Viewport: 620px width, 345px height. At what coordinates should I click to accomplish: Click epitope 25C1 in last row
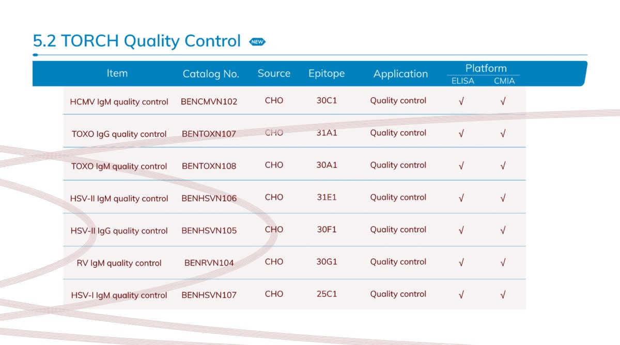[327, 294]
